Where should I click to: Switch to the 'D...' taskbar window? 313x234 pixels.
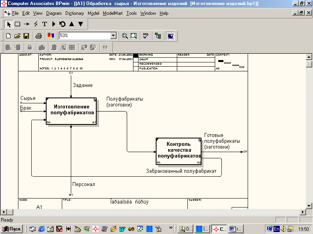(x=185, y=229)
